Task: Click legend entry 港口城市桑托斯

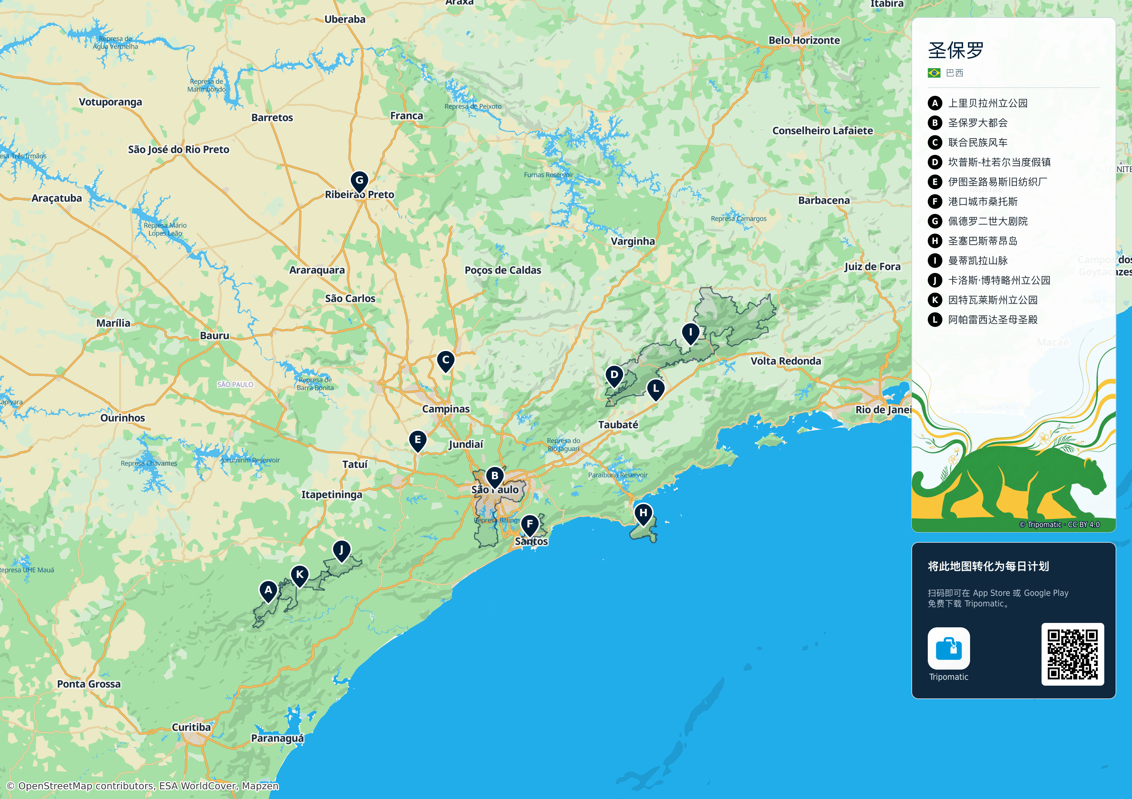Action: (982, 202)
